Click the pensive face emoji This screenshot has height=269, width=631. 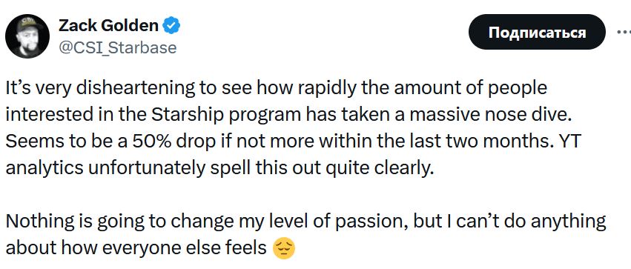tap(284, 248)
